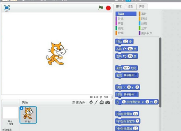Image resolution: width=181 pixels, height=131 pixels.
Task: Collapse the stage with small arrow
Action: click(113, 97)
